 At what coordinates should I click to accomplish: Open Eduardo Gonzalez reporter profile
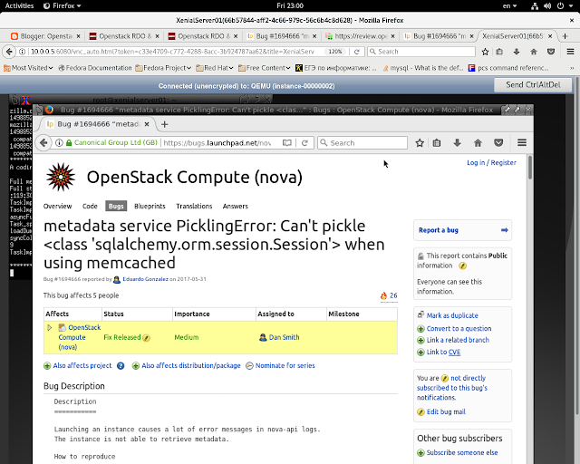click(x=145, y=279)
